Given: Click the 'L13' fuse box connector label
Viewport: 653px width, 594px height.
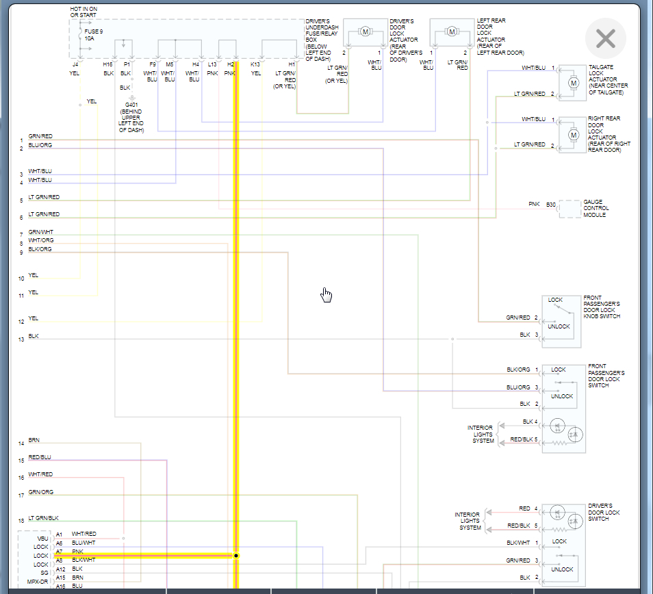Looking at the screenshot, I should tap(212, 64).
